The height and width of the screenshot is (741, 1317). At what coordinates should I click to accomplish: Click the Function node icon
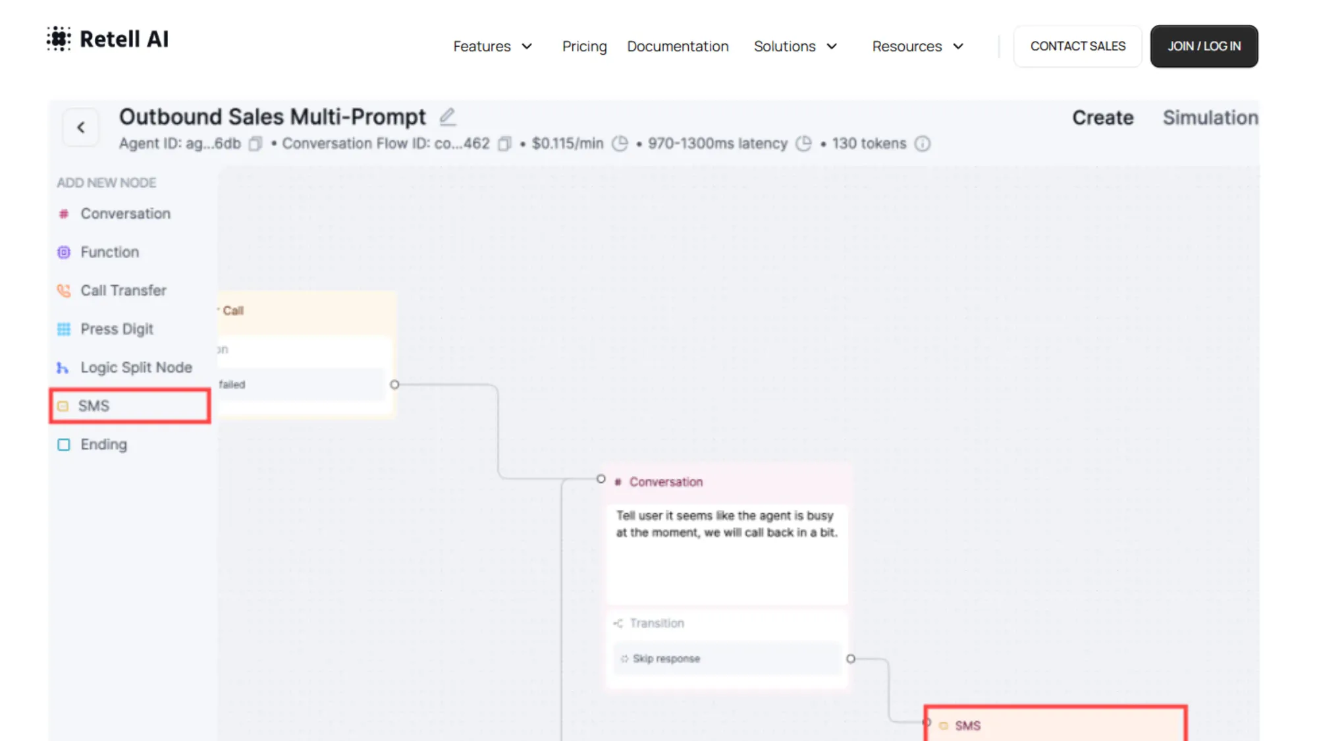click(x=64, y=252)
